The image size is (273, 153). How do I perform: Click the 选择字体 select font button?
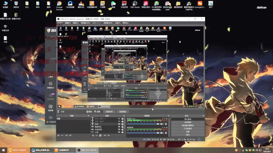(109, 112)
